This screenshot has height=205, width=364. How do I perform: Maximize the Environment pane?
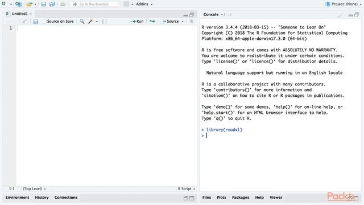pyautogui.click(x=192, y=198)
